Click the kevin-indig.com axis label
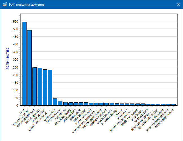The width and height of the screenshot is (183, 141). coord(83,117)
